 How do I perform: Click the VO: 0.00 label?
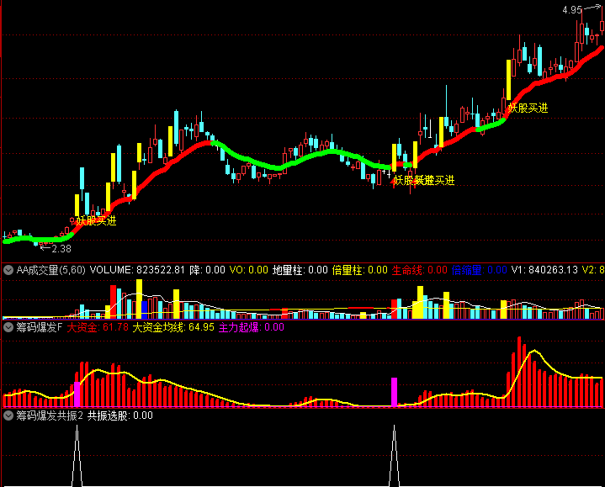coord(249,270)
